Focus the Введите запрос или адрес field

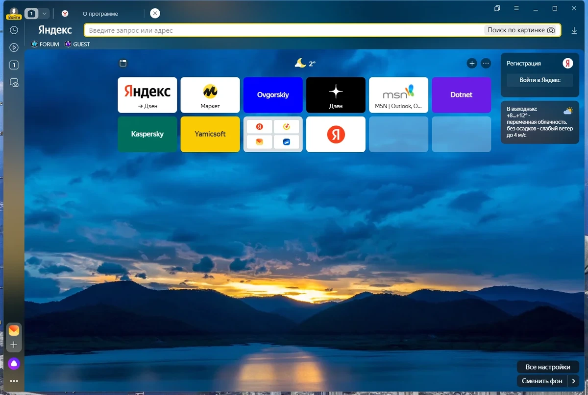point(284,30)
